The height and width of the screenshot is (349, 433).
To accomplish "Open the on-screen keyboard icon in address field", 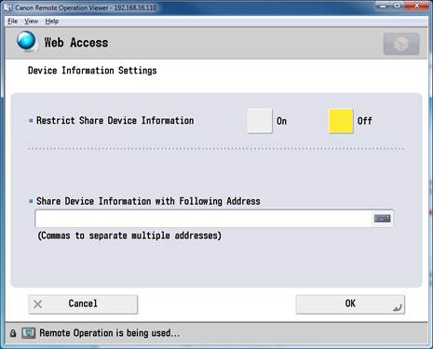I will coord(382,219).
